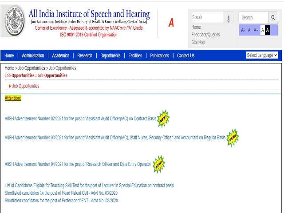
Task: Click NEW badge beside Advertisement 03/2021
Action: [232, 138]
